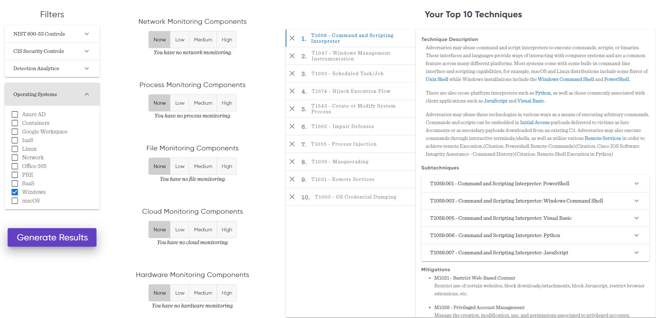Click X next to T1055 Process Injection
This screenshot has width=656, height=318.
point(292,144)
